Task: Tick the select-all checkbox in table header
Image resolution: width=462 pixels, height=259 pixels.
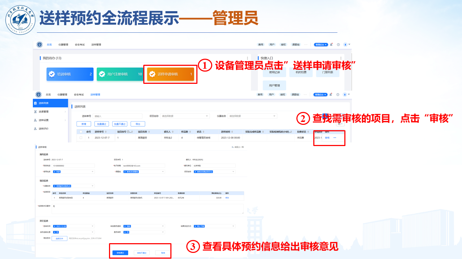Action: (x=81, y=132)
